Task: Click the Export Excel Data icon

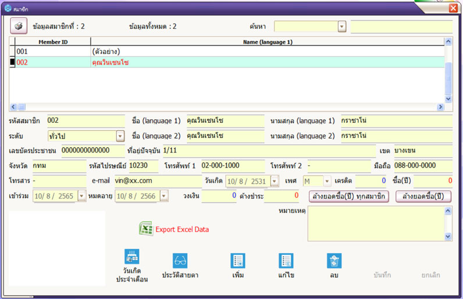Action: click(145, 229)
